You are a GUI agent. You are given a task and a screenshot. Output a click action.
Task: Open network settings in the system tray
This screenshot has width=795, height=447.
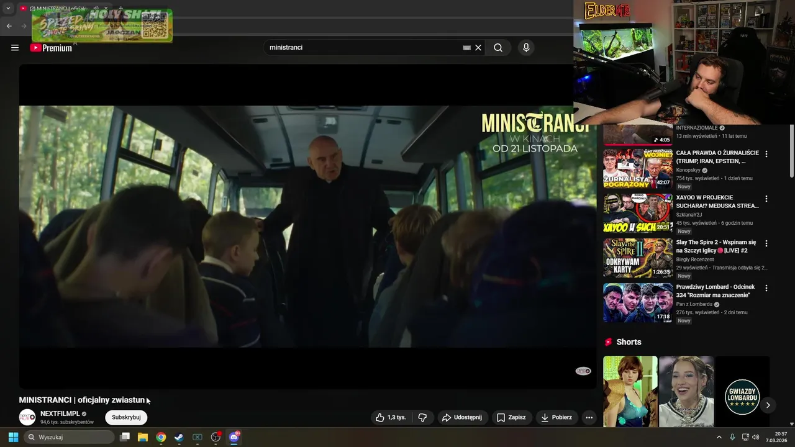point(745,437)
